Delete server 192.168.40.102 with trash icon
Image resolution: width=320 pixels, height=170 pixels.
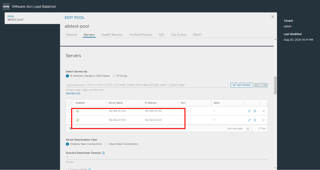coord(255,111)
